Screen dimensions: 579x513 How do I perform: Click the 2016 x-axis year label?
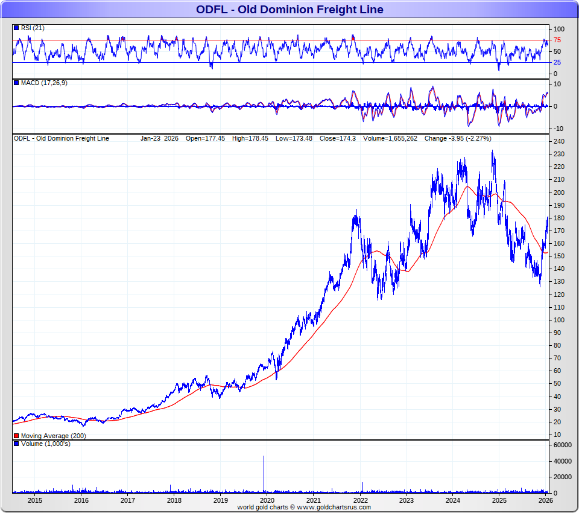[x=81, y=500]
